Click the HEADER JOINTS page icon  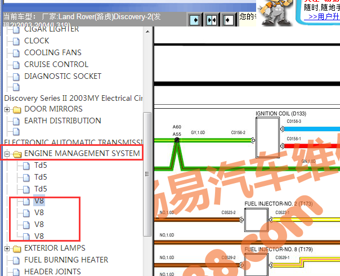click(x=16, y=272)
